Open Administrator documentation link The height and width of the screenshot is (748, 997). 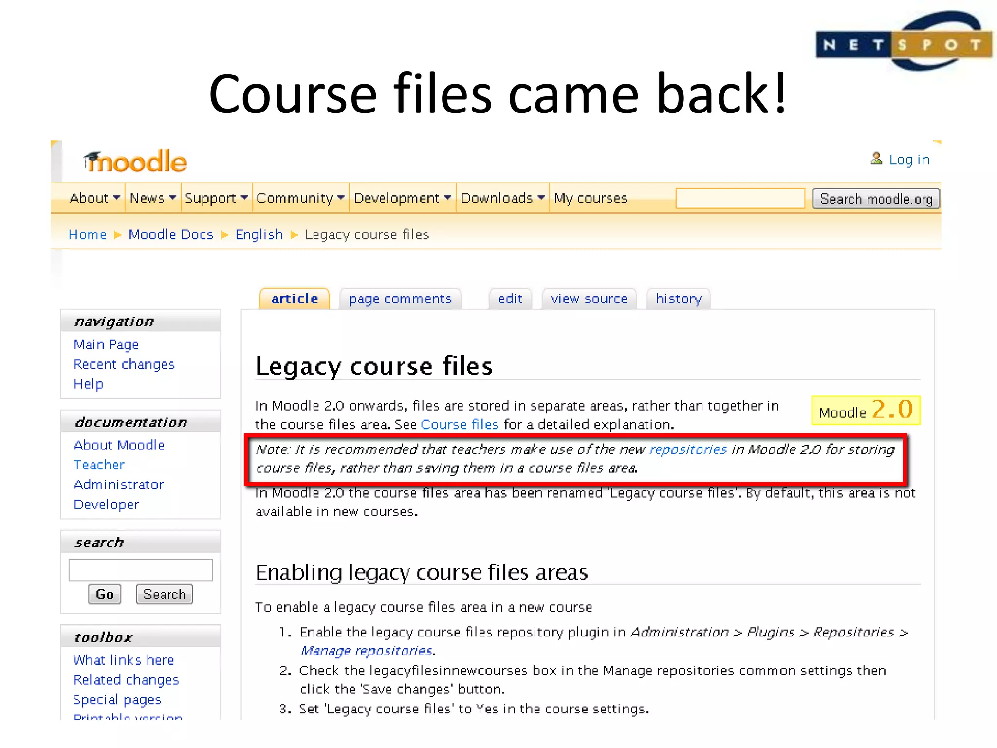[119, 485]
